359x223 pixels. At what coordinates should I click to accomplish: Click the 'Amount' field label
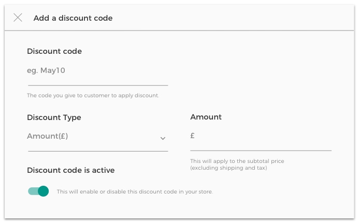tap(206, 117)
